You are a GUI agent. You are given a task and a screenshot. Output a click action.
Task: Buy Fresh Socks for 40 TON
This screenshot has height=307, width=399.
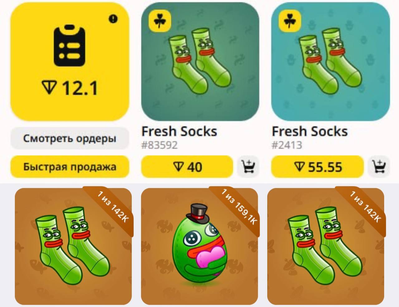187,167
